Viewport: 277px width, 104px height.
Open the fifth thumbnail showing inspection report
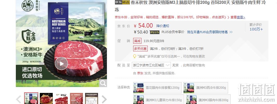[92, 98]
